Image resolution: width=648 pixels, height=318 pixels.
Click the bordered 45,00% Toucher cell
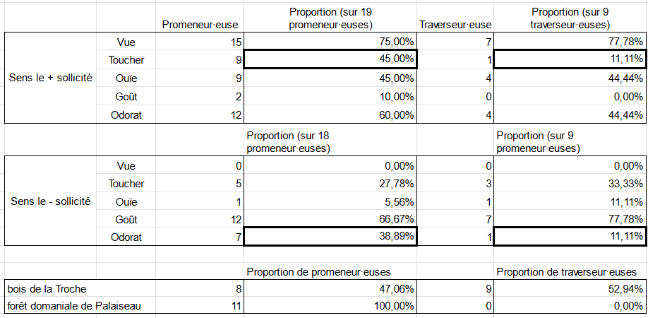click(330, 59)
